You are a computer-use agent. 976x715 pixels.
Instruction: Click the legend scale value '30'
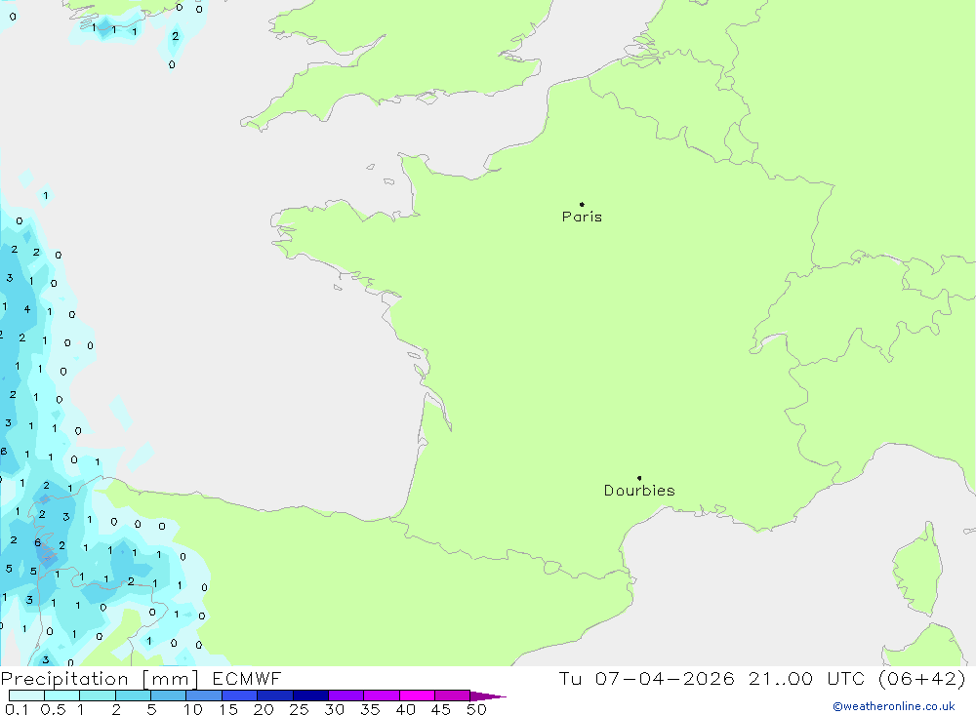tap(334, 709)
